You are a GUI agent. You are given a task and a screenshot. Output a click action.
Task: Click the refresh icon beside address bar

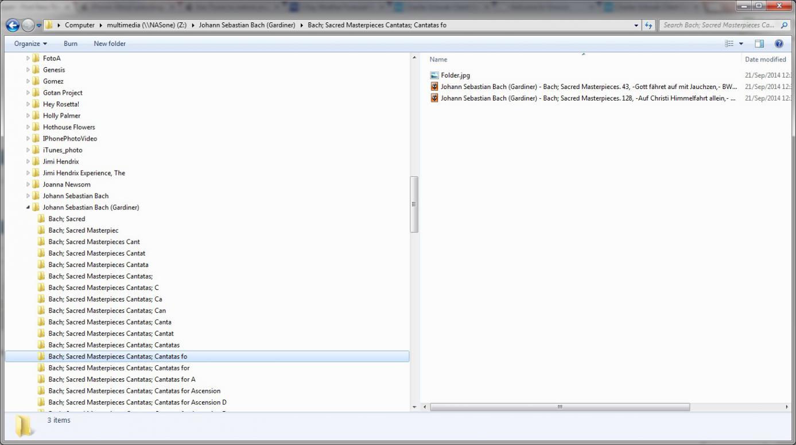click(x=649, y=25)
